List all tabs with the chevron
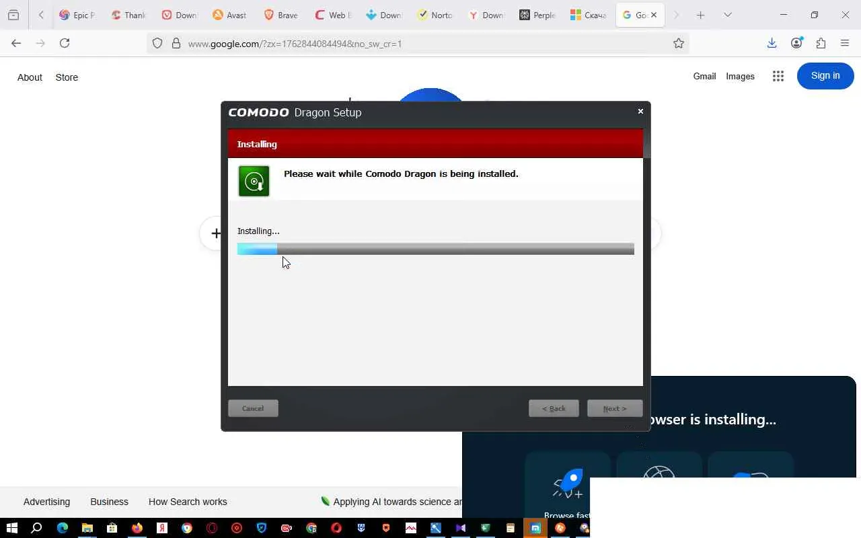 [x=727, y=15]
